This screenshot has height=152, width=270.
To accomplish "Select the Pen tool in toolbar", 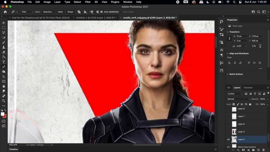I will pos(4,67).
